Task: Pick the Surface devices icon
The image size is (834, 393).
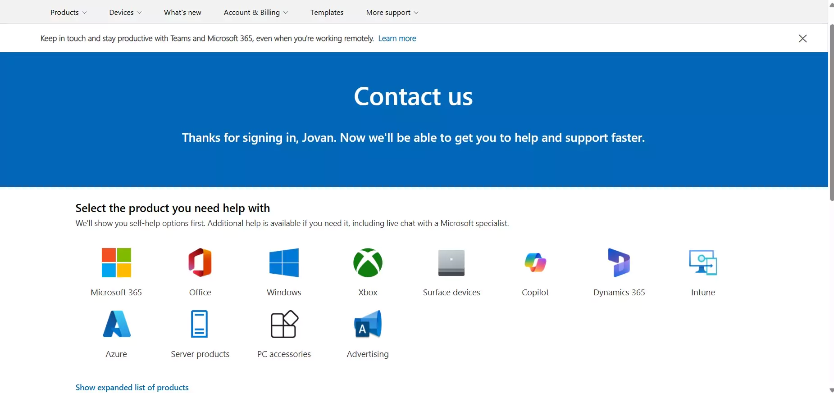Action: 451,262
